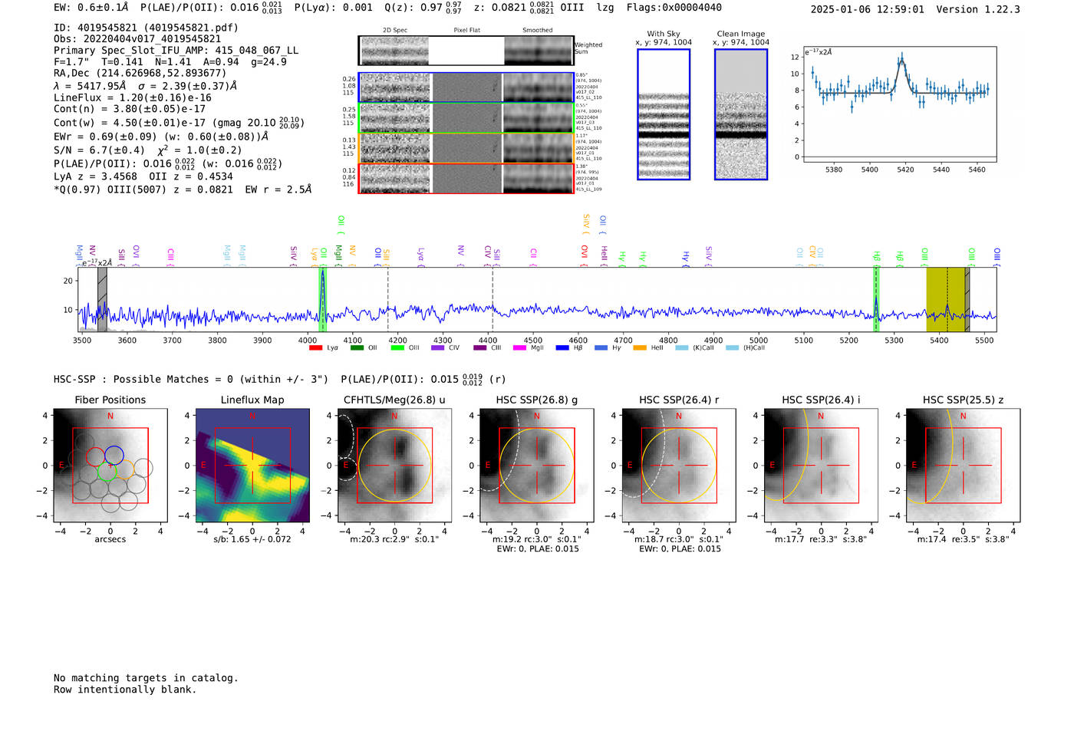The width and height of the screenshot is (1074, 731).
Task: Select the red-bordered 2D spectrum row
Action: pyautogui.click(x=466, y=179)
